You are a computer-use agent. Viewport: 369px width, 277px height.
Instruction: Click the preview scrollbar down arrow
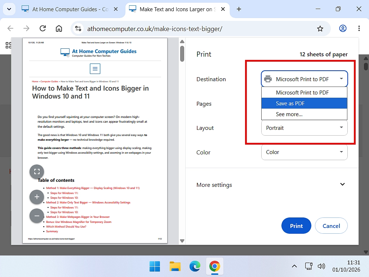tap(182, 241)
